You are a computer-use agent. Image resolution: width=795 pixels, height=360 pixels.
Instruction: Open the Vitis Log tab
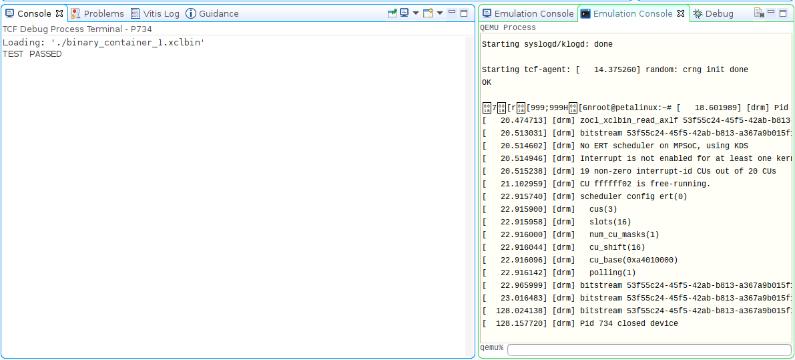coord(155,13)
